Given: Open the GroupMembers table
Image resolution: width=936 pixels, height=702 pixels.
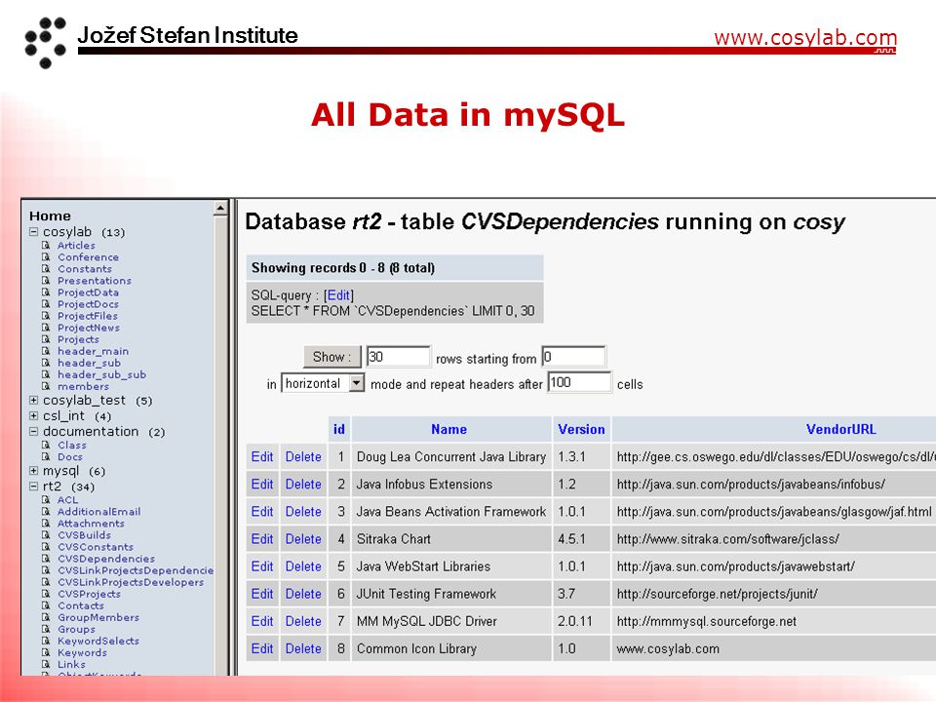Looking at the screenshot, I should (98, 617).
